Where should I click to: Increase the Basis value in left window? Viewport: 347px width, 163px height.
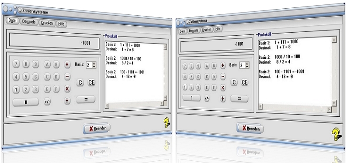tap(94, 64)
